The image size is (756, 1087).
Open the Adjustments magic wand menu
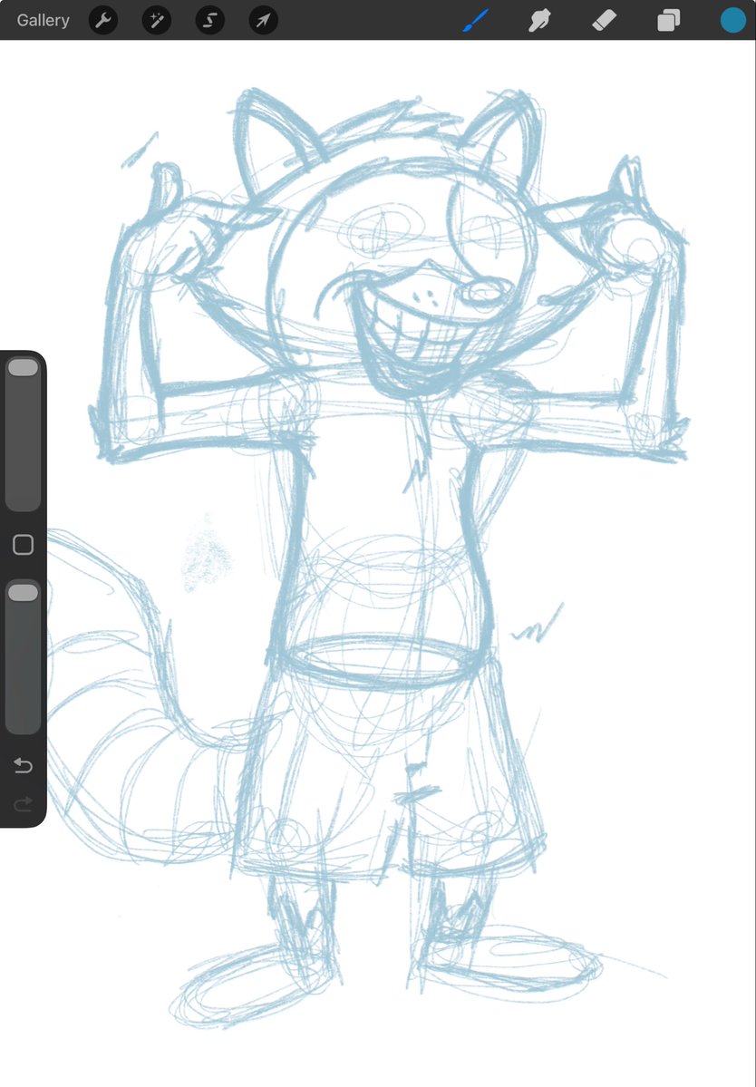157,20
